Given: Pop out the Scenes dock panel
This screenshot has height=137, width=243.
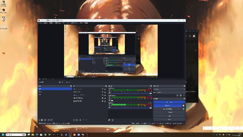Looking at the screenshot, I should 71,86.
